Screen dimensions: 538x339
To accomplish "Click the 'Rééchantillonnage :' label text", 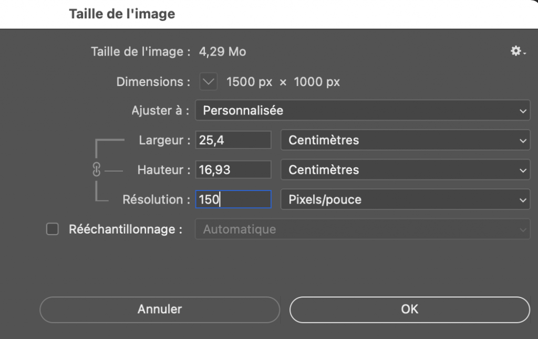I will [126, 229].
